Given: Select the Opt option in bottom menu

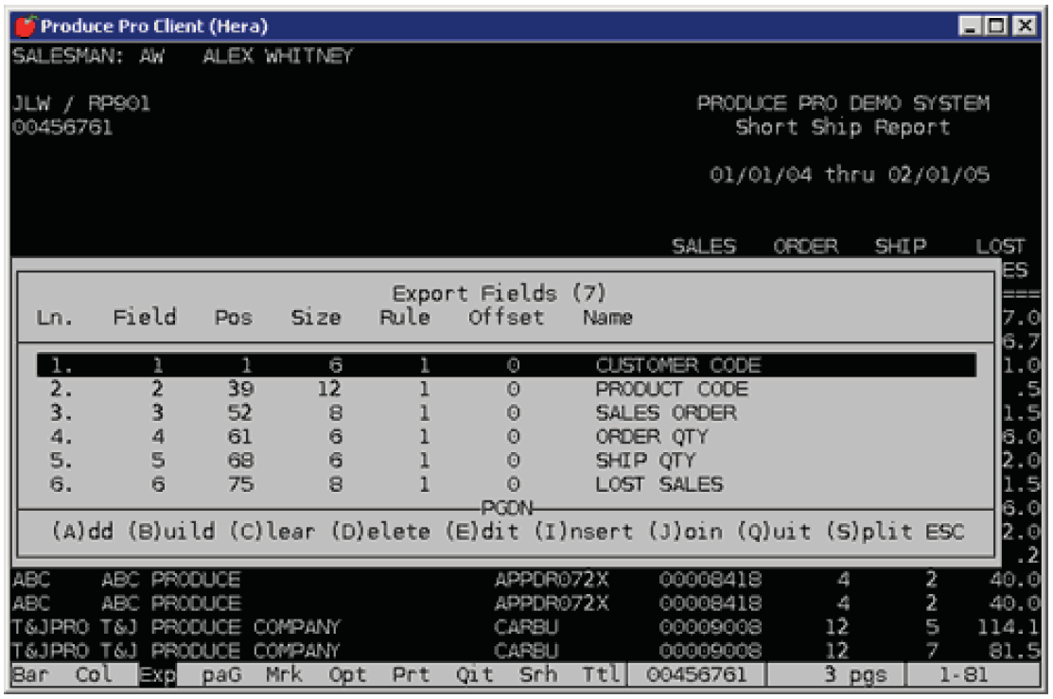Looking at the screenshot, I should (347, 674).
